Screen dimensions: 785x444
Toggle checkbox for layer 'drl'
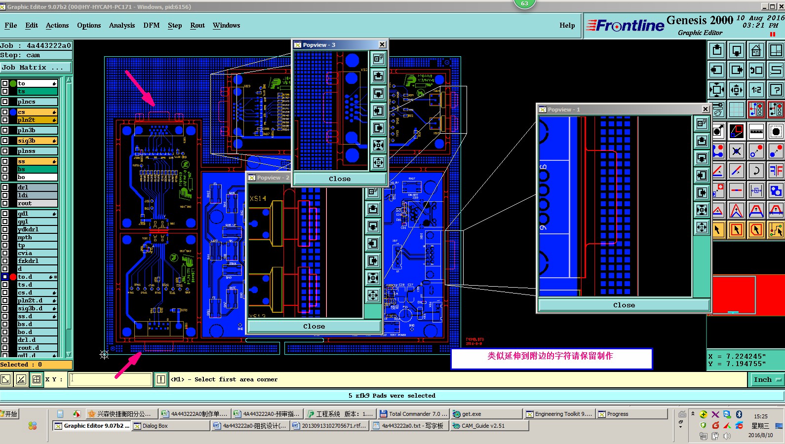(5, 187)
